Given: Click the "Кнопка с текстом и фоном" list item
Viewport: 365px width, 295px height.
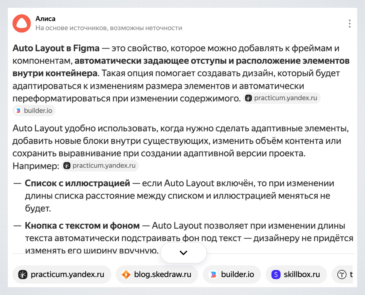Looking at the screenshot, I should click(82, 226).
